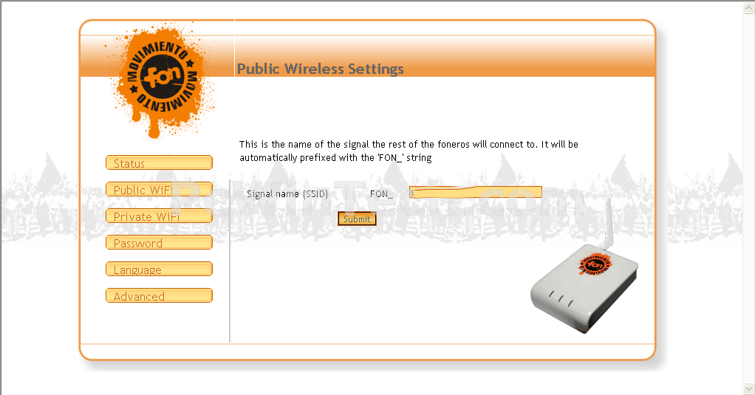Click the Movimiento FON splash logo
755x395 pixels.
tap(160, 80)
